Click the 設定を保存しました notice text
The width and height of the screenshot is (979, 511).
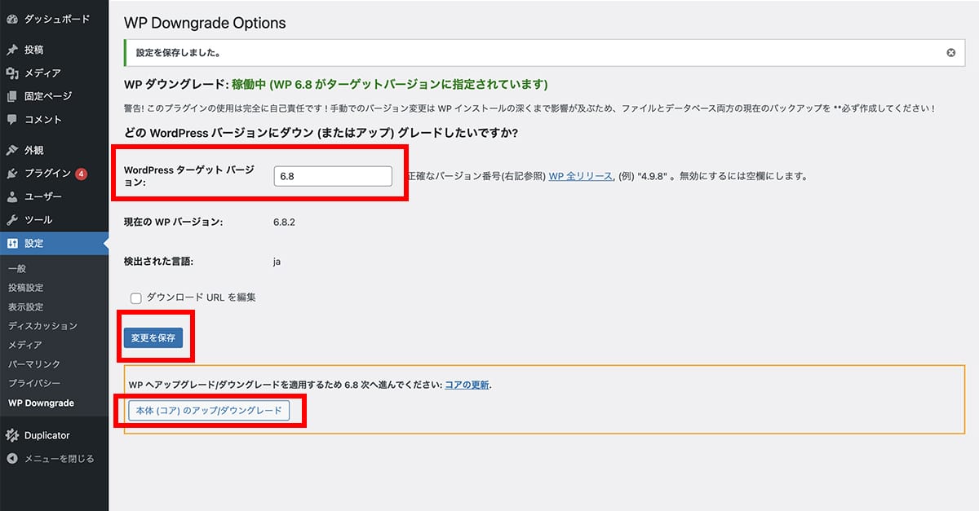pyautogui.click(x=178, y=52)
